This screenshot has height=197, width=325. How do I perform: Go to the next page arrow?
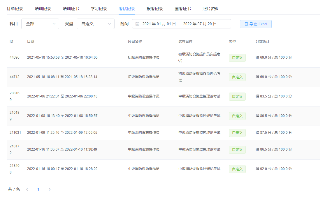50,189
